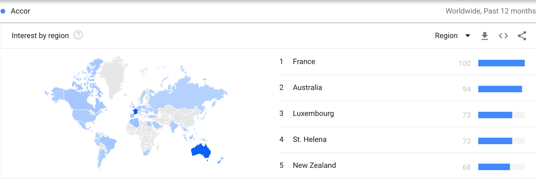Viewport: 536px width, 179px height.
Task: Click the Accor search term label
Action: coord(20,11)
